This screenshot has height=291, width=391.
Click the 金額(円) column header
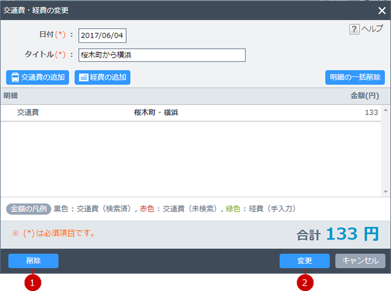point(364,96)
